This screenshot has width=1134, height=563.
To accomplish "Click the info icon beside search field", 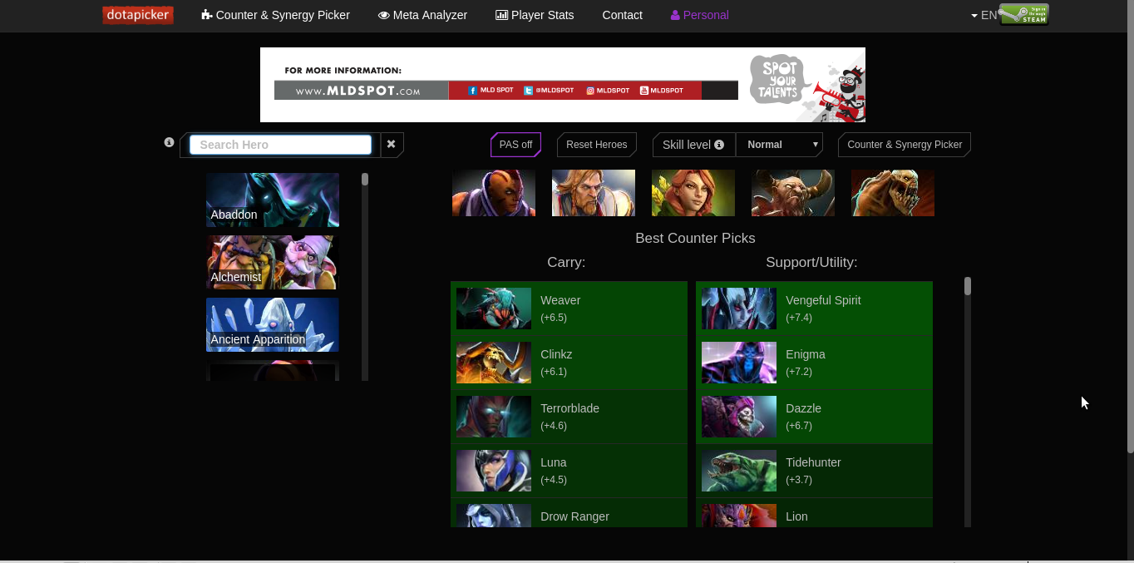I will pyautogui.click(x=169, y=142).
